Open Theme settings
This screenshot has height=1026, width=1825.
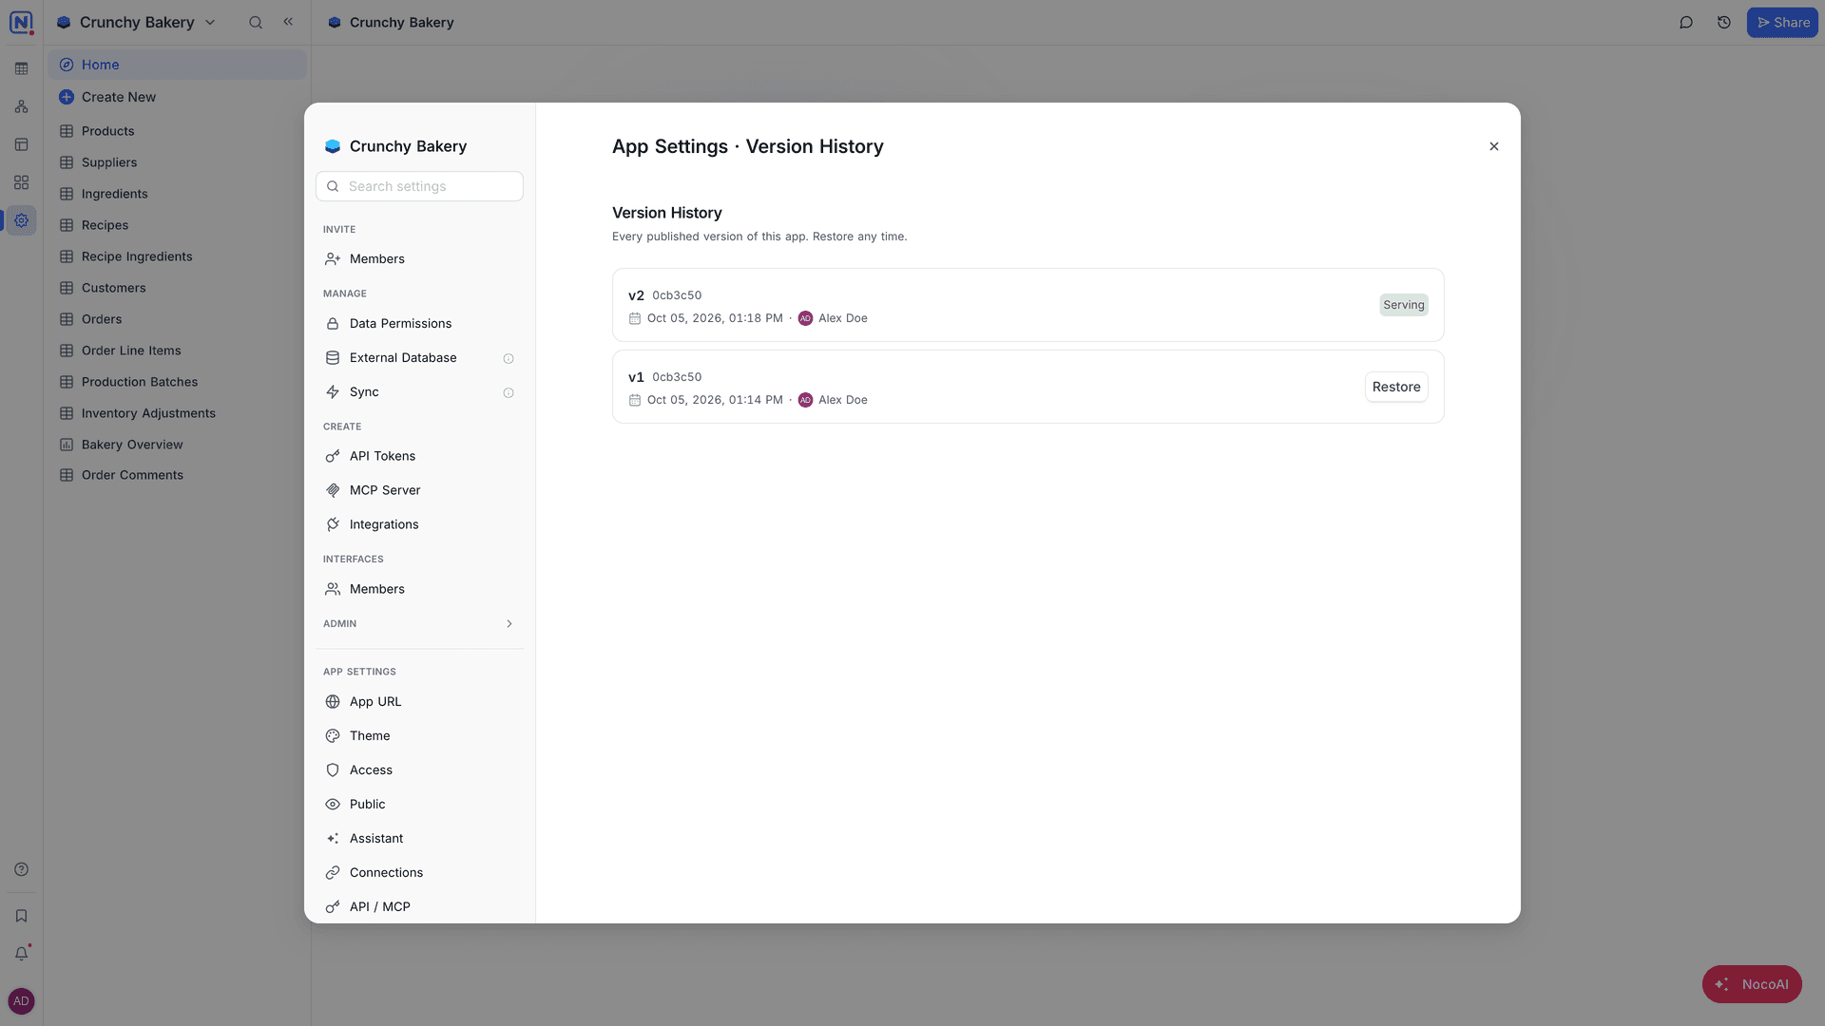(x=419, y=735)
